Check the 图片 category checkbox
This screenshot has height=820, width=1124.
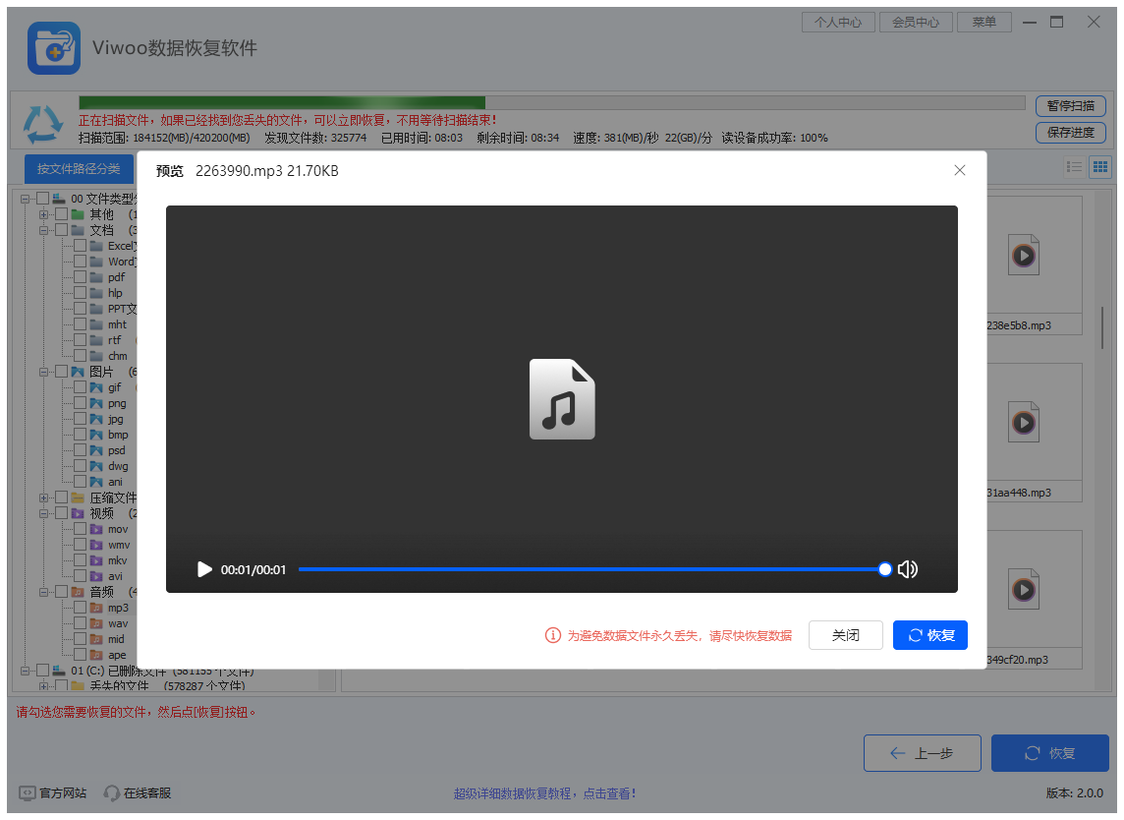[59, 371]
